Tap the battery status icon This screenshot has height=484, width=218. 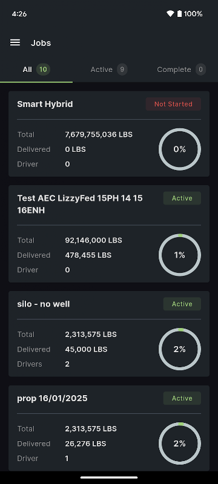coord(179,13)
